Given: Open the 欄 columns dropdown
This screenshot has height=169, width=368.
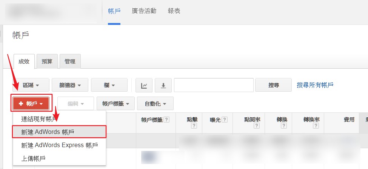Looking at the screenshot, I should 109,85.
